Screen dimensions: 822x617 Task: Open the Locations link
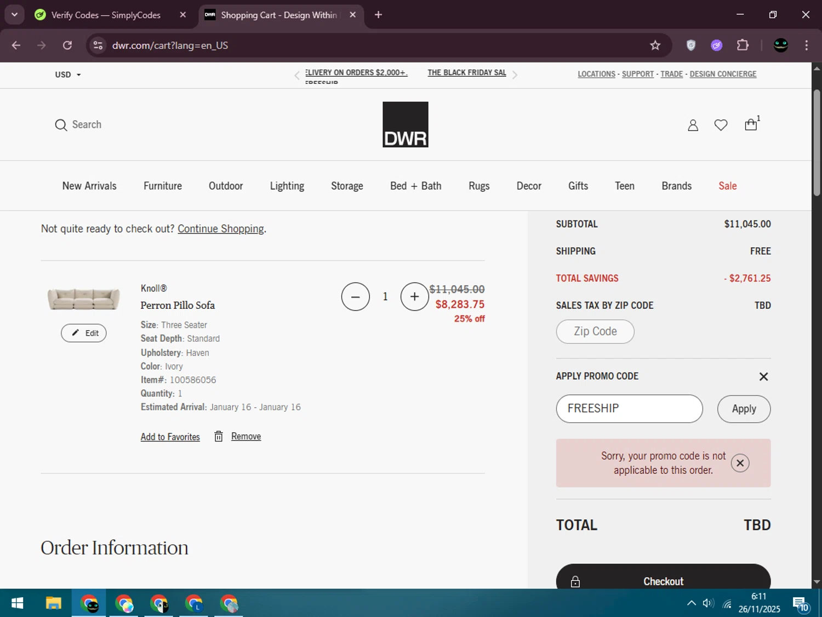[x=596, y=74]
